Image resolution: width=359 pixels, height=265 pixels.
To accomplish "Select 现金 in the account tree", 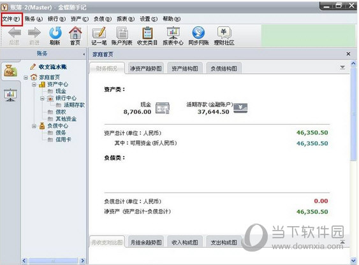I will tap(61, 91).
